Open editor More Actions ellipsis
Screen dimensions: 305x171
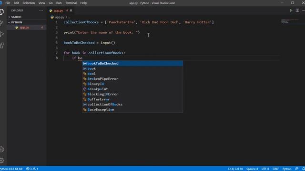coord(304,10)
